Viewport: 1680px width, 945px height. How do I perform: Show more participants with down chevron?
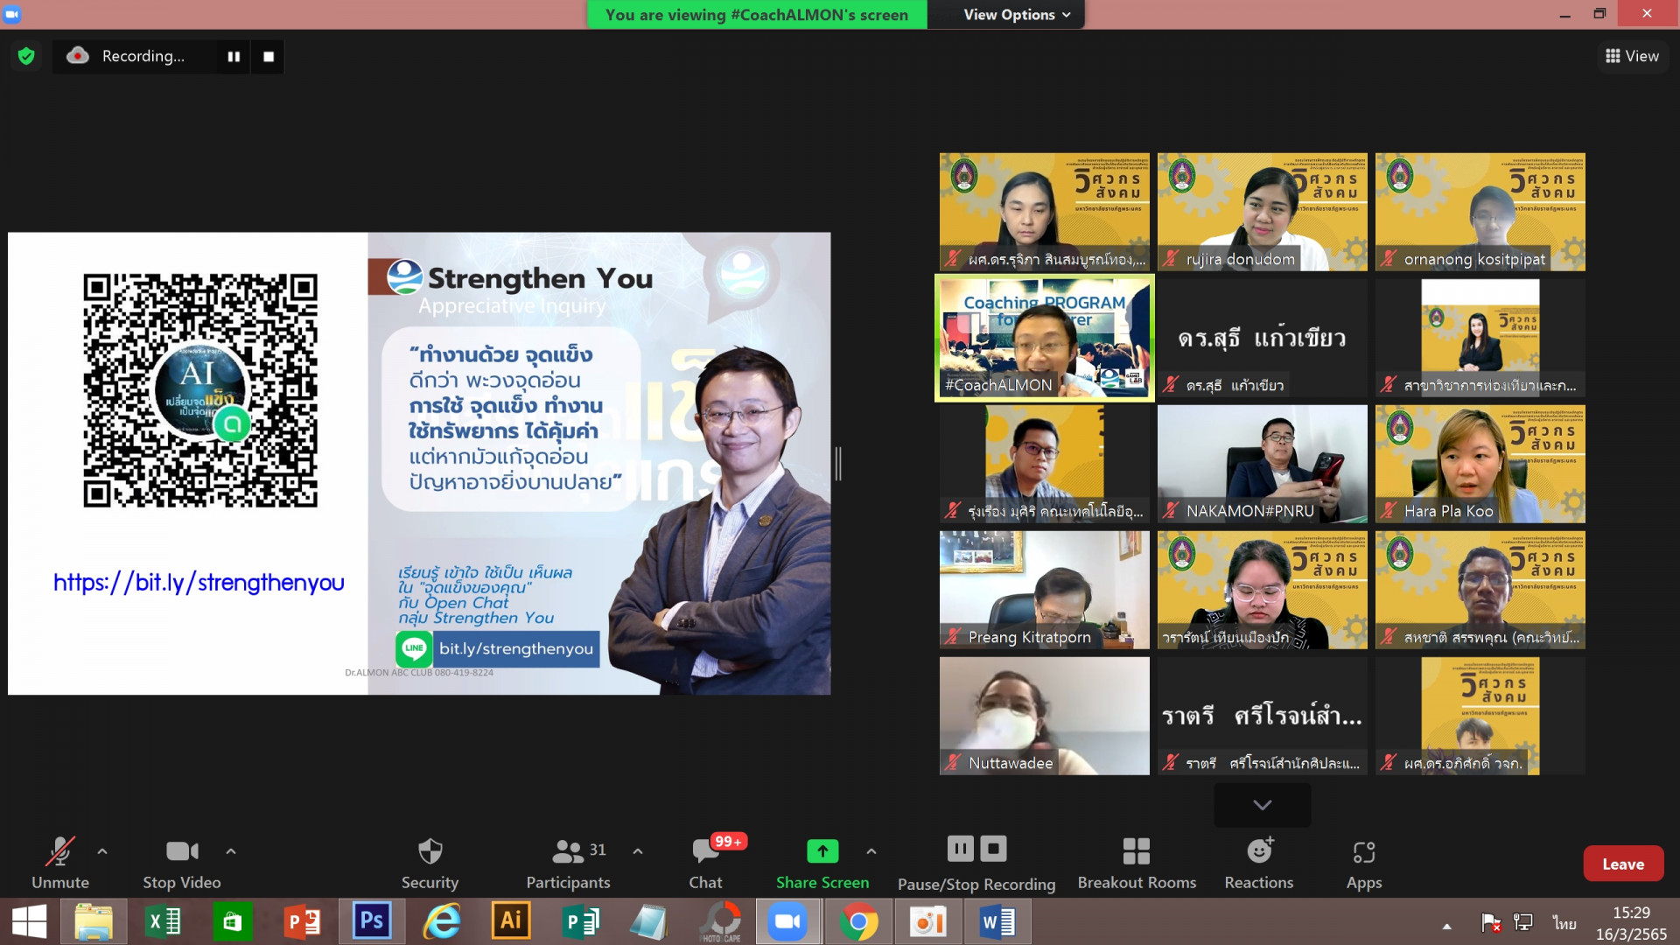tap(1262, 804)
